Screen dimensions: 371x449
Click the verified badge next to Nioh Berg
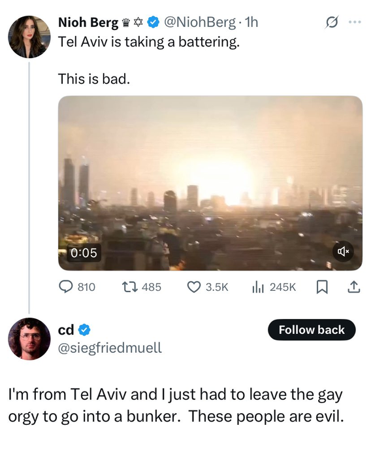click(153, 23)
